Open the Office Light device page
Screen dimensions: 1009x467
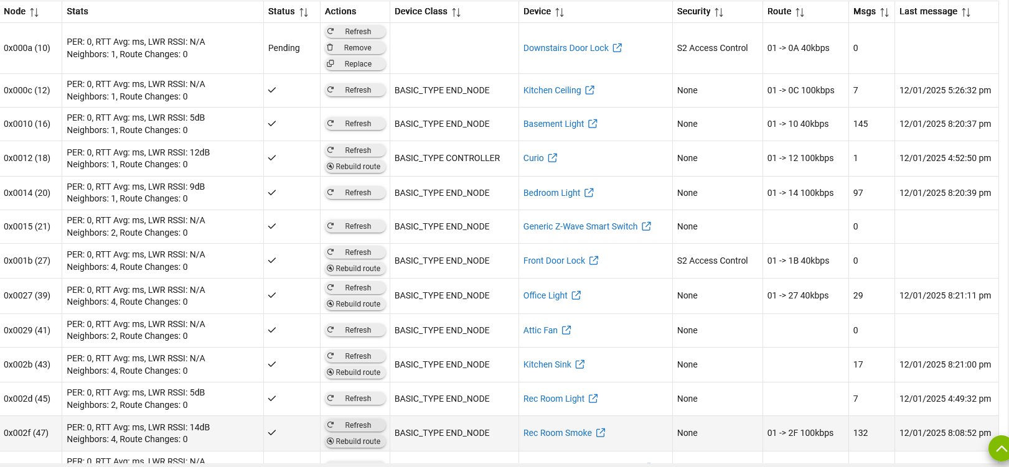[x=545, y=295]
